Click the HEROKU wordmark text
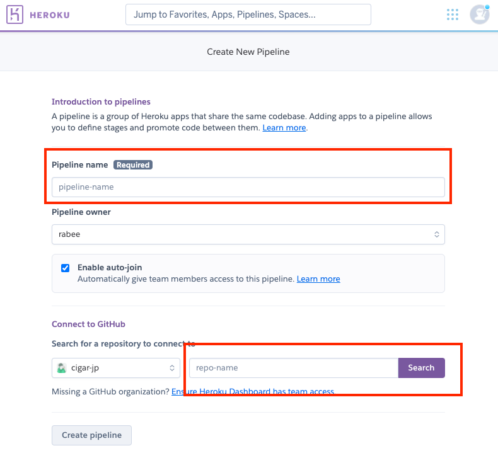The image size is (498, 453). pyautogui.click(x=50, y=15)
